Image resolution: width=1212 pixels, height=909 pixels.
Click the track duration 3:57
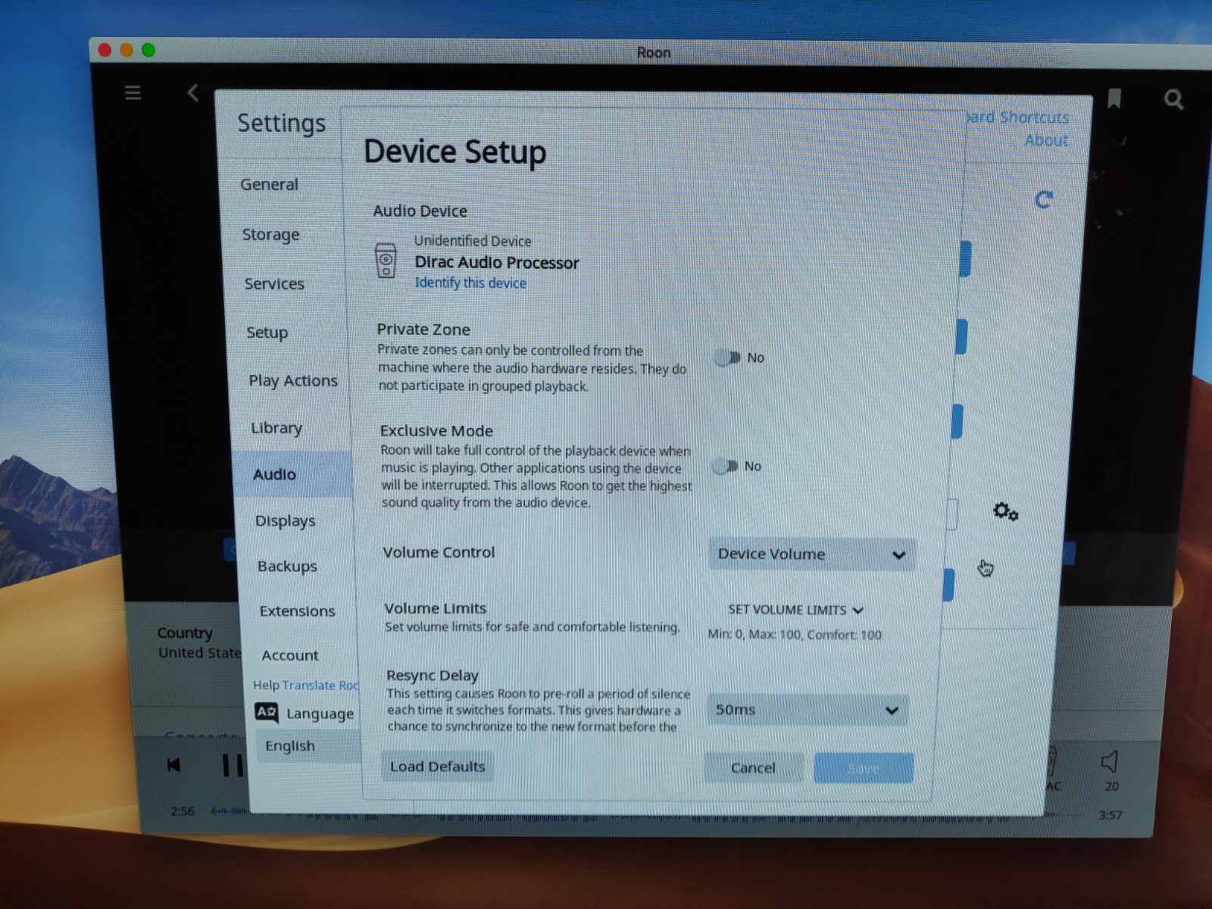click(x=1110, y=815)
